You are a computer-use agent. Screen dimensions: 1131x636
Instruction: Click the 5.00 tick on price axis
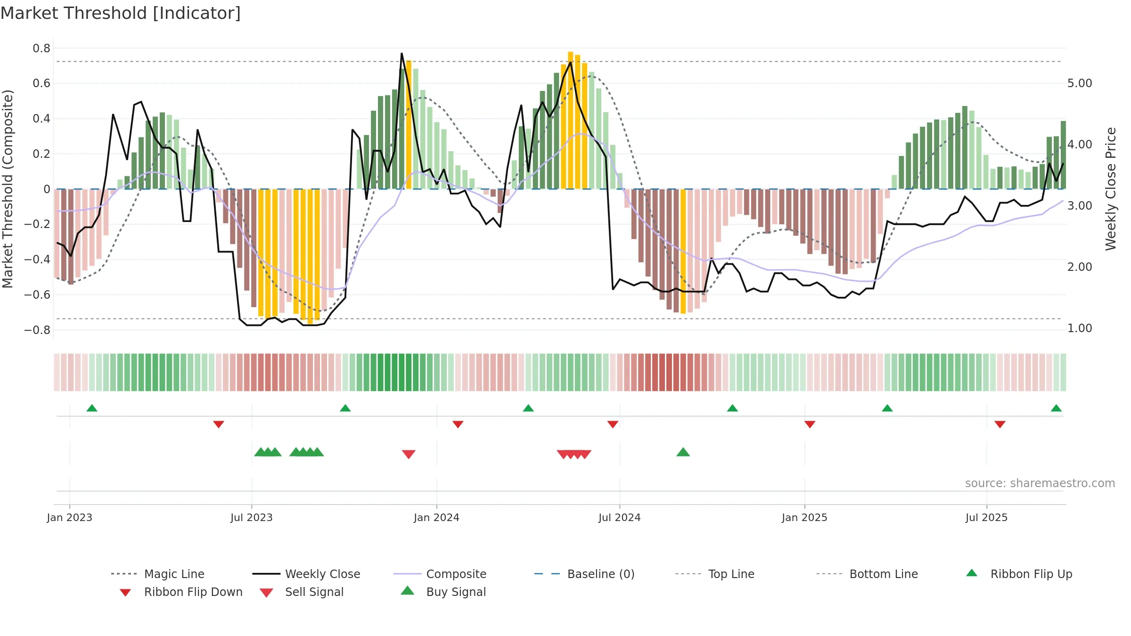1080,83
